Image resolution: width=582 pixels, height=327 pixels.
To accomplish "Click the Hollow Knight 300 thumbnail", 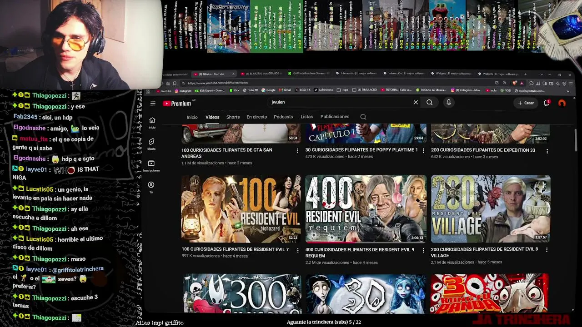I will (x=242, y=293).
